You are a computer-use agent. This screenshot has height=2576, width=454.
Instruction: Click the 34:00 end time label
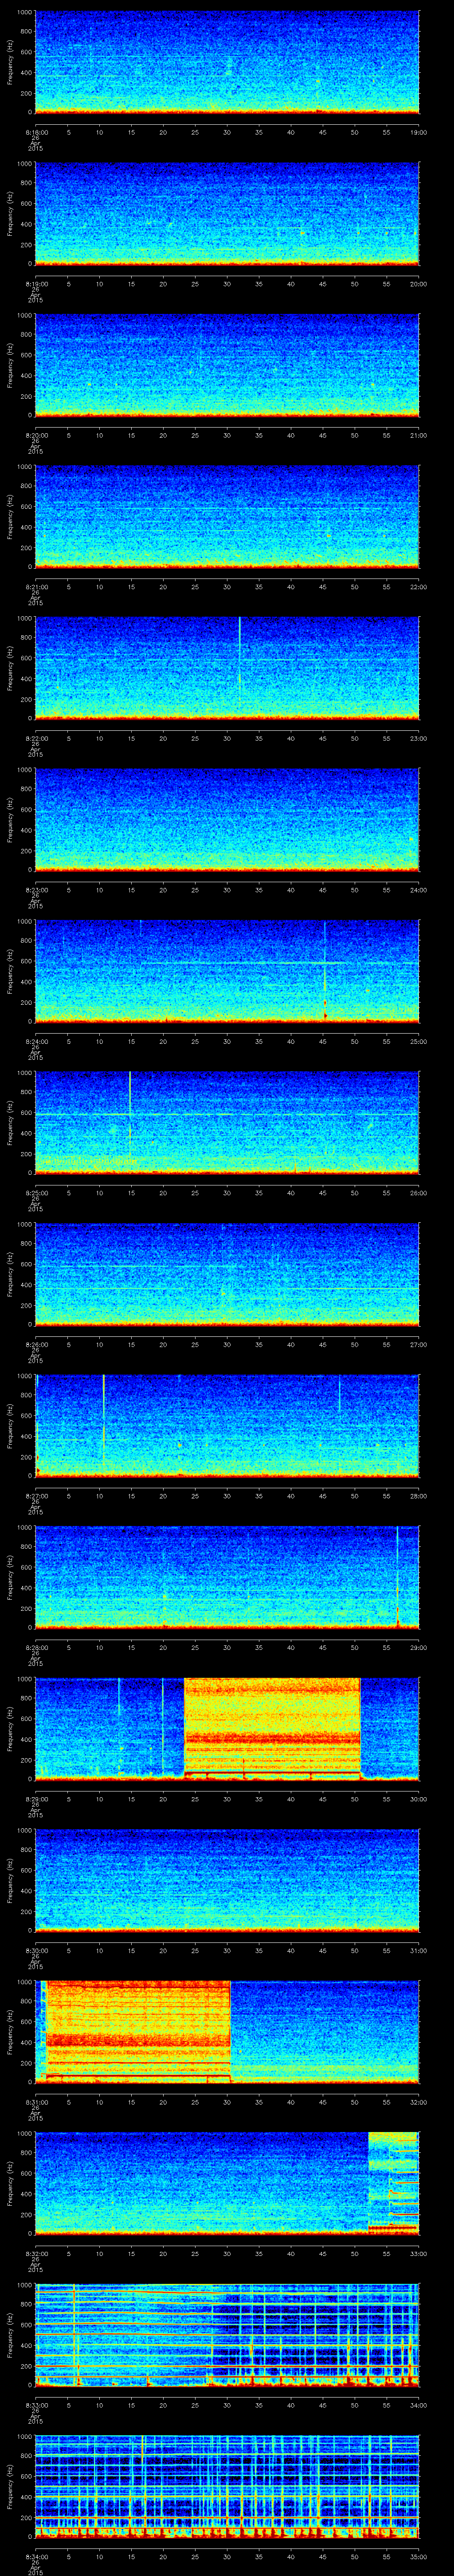point(418,2405)
